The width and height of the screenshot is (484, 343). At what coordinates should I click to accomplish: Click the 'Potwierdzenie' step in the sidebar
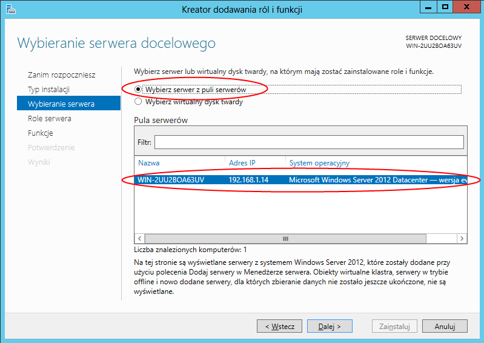pyautogui.click(x=51, y=148)
